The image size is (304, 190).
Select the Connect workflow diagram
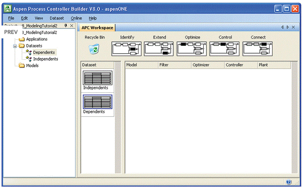pos(258,49)
